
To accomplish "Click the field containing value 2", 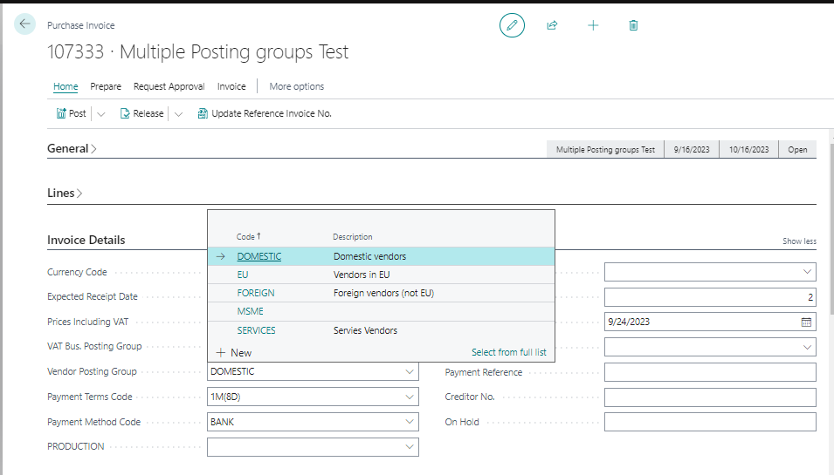I will (710, 297).
